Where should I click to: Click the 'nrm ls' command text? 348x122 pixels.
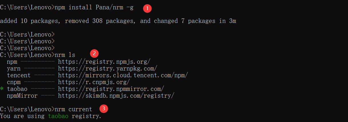(65, 55)
